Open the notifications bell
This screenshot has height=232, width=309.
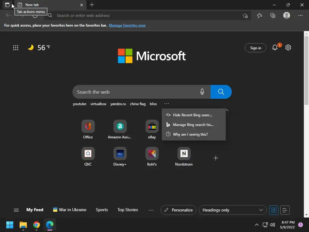(x=275, y=47)
